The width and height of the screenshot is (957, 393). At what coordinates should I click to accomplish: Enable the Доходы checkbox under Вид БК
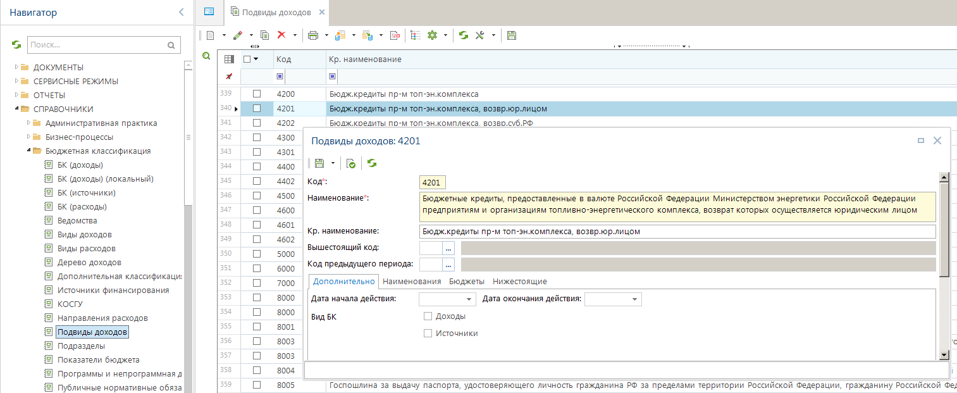[428, 316]
